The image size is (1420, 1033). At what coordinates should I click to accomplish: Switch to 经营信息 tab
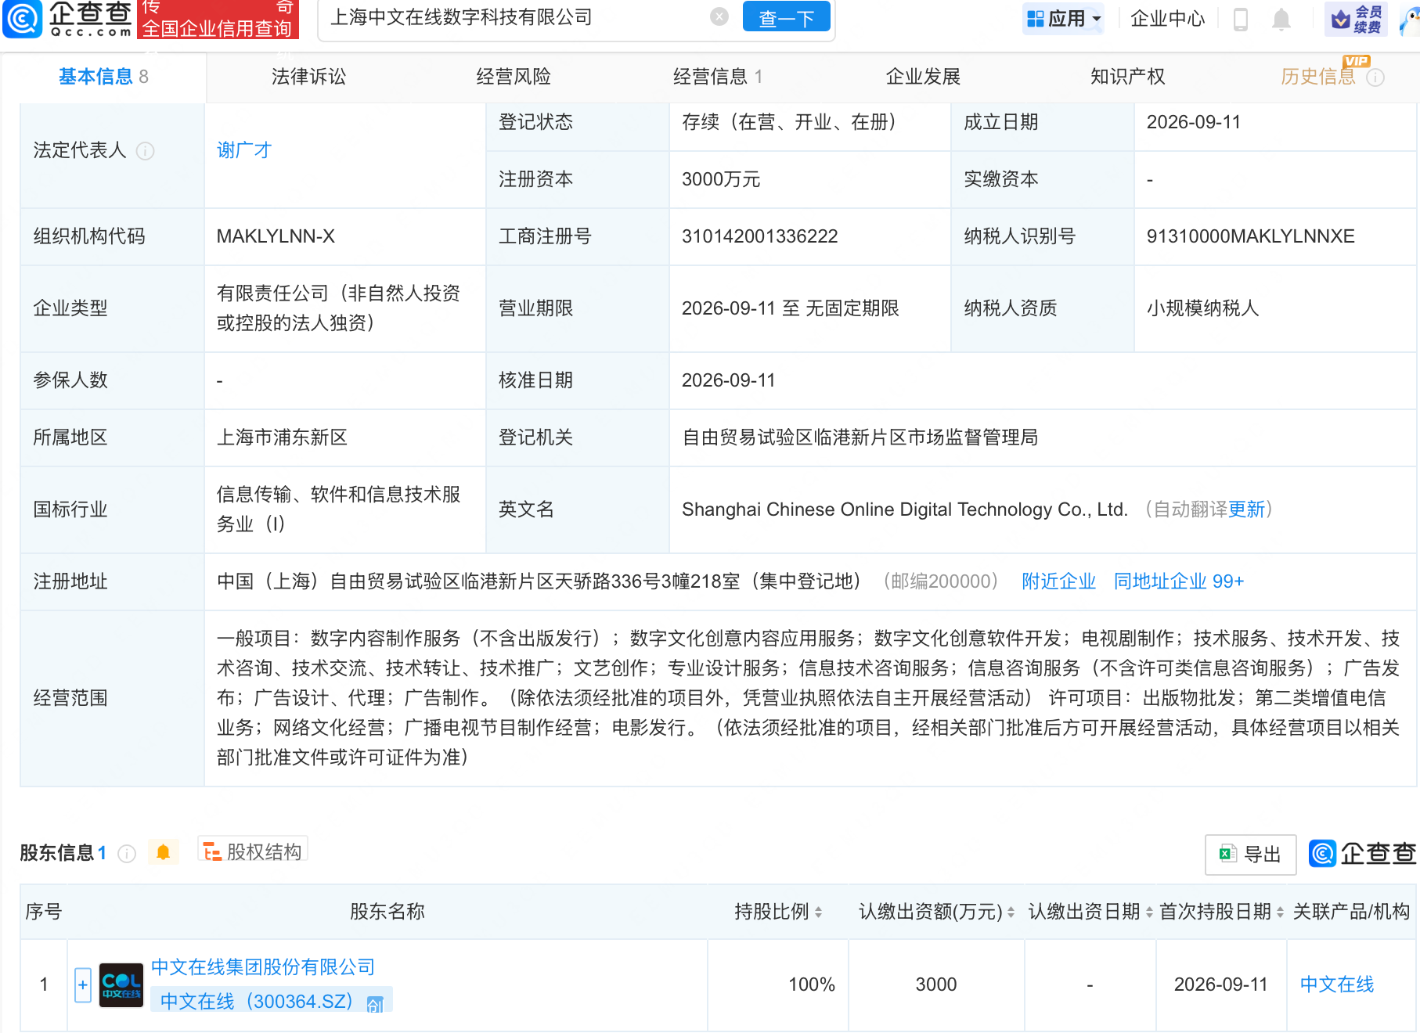point(718,77)
